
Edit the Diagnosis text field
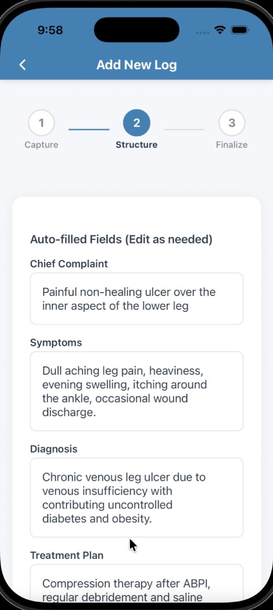(137, 498)
